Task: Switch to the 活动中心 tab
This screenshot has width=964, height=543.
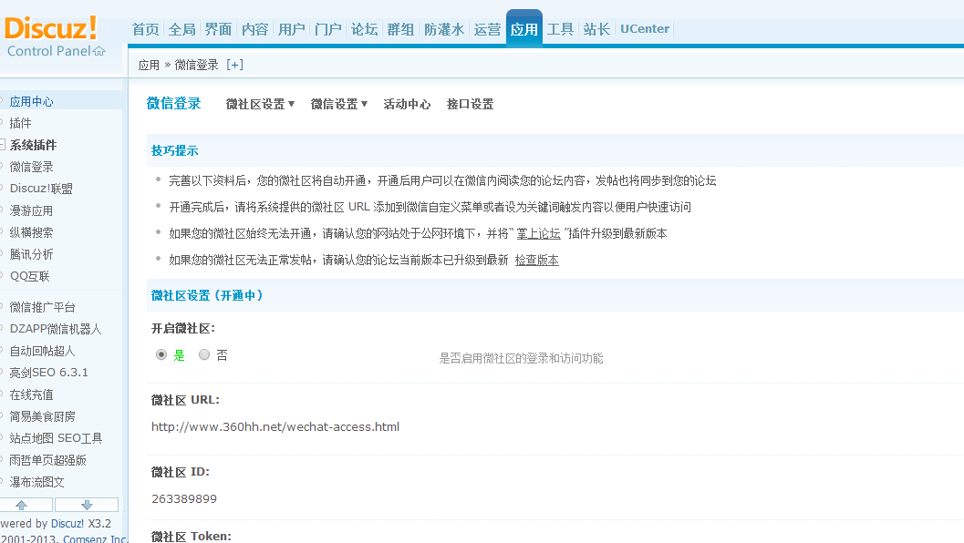Action: coord(407,104)
